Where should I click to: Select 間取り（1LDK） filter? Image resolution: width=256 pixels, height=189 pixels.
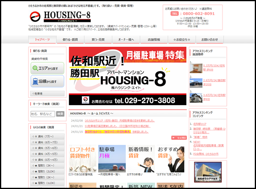click(47, 183)
